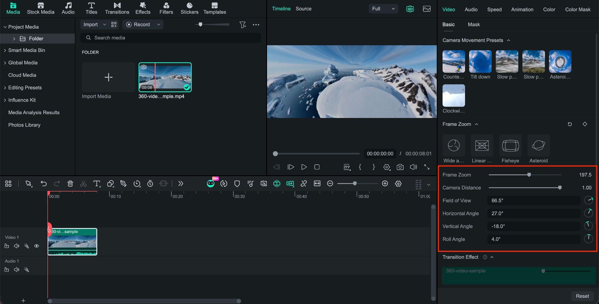Screen dimensions: 599x304
Task: Open the Crop tool in timeline toolbar
Action: pyautogui.click(x=110, y=184)
